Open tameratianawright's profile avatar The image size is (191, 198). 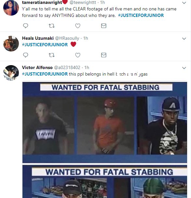11,8
